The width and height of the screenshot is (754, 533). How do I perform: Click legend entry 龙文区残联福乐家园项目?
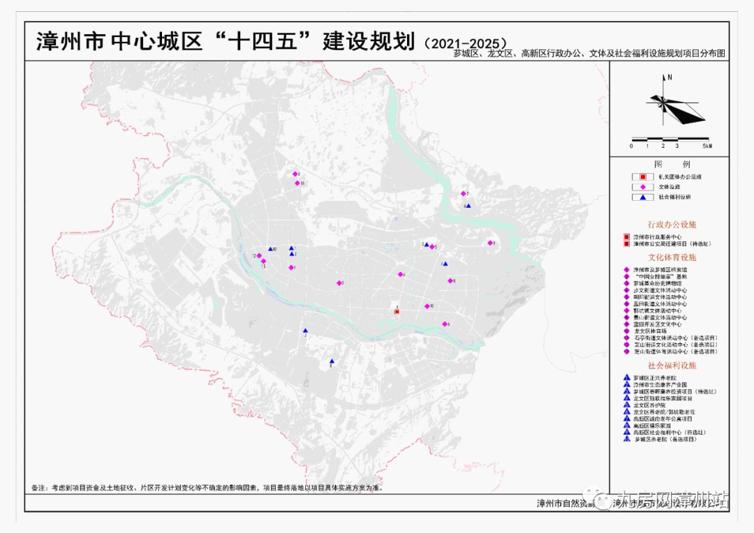(x=663, y=398)
